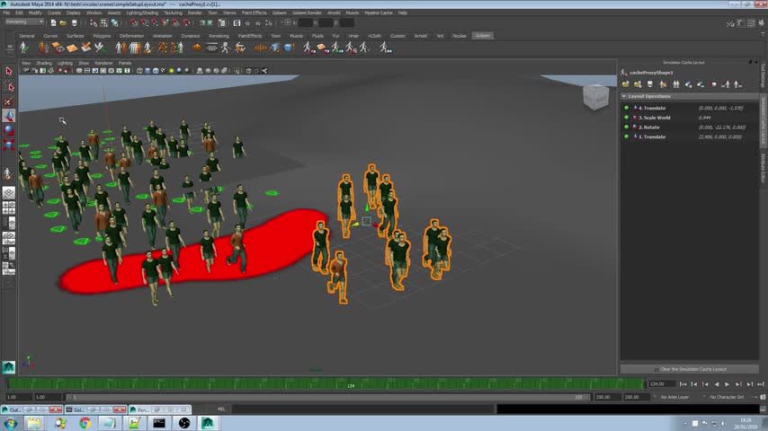Image resolution: width=768 pixels, height=431 pixels.
Task: Open Chrome from the taskbar
Action: point(85,423)
